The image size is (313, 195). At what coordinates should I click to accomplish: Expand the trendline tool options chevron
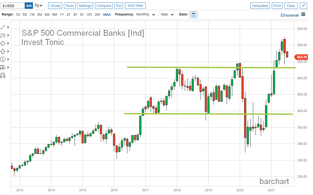click(x=7, y=27)
